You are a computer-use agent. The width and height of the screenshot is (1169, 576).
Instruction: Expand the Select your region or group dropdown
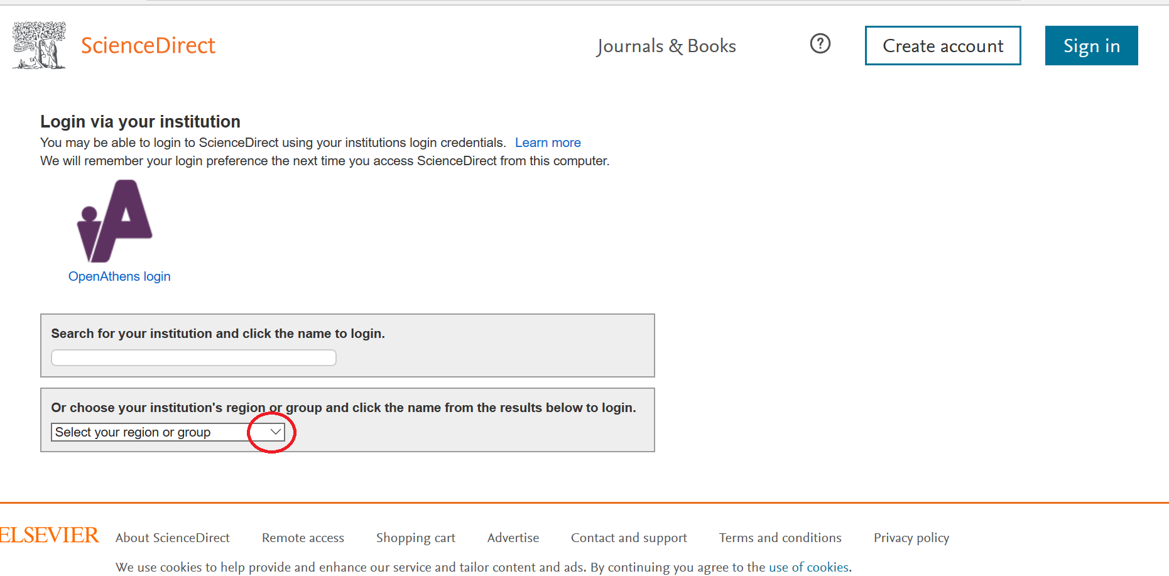click(x=168, y=432)
